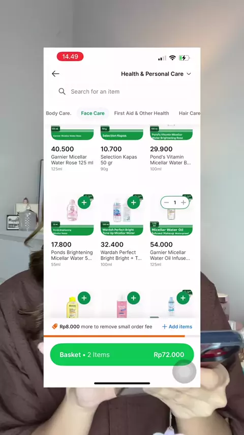Screen dimensions: 244x435
Task: Tap the orange small order fee tag icon
Action: [55, 327]
